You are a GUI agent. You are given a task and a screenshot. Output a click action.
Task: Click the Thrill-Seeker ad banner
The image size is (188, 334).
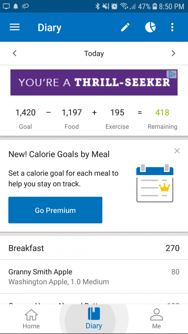point(94,82)
